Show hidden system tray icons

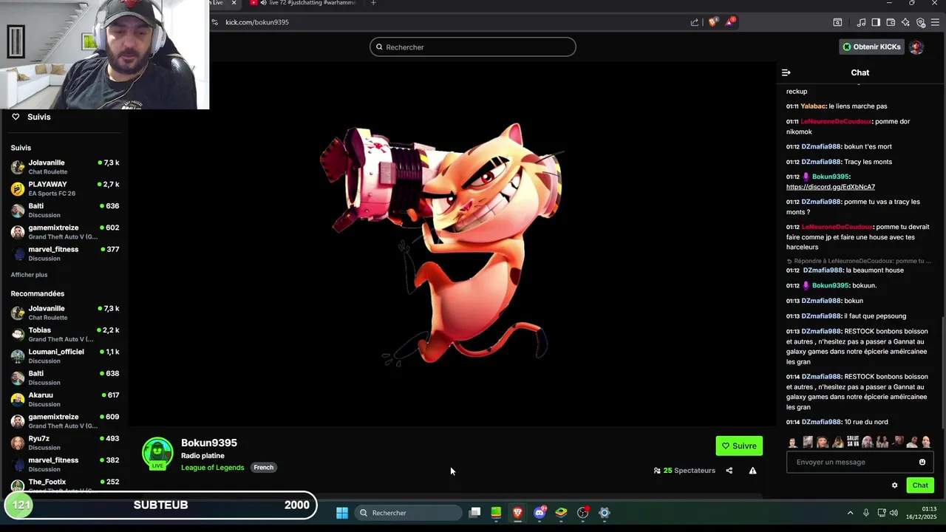point(850,513)
